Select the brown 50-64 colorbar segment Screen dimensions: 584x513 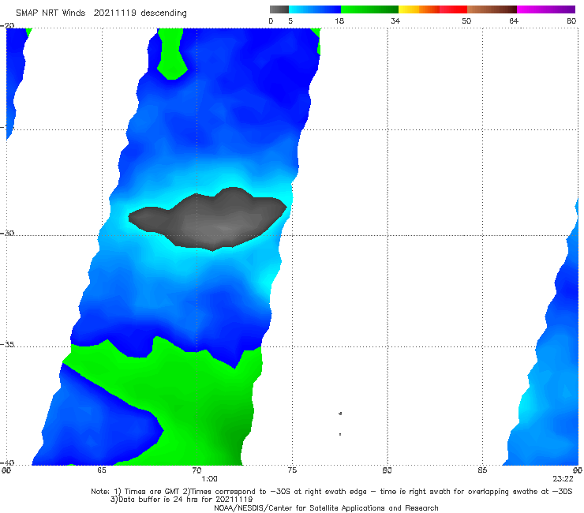(492, 9)
